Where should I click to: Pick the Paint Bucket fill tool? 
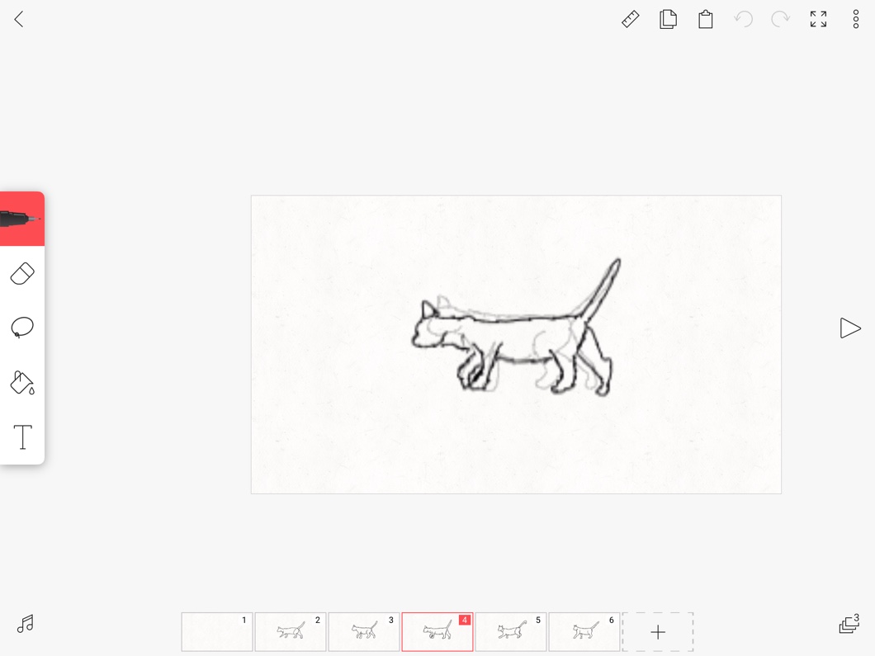tap(22, 383)
